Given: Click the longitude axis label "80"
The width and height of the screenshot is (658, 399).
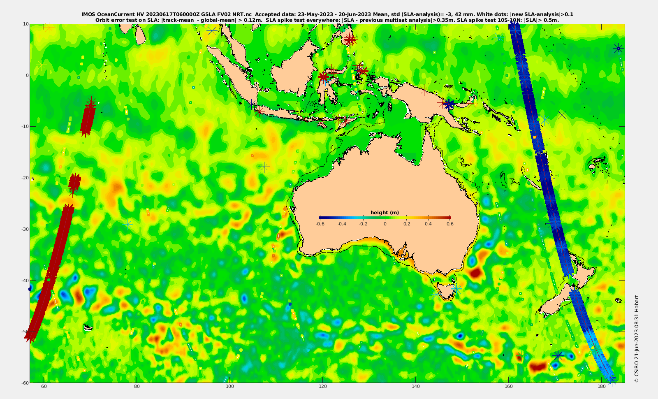Looking at the screenshot, I should point(137,387).
